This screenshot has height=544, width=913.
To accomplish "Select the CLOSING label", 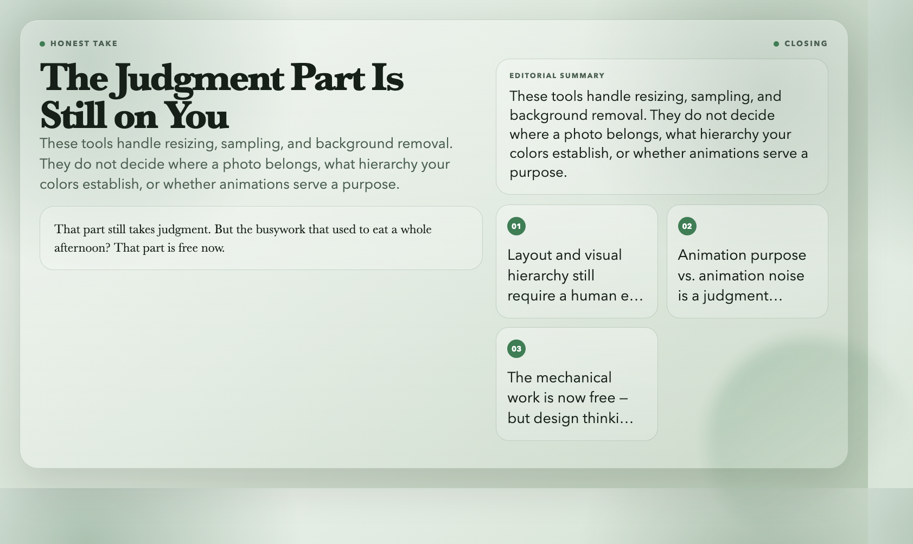I will (806, 44).
